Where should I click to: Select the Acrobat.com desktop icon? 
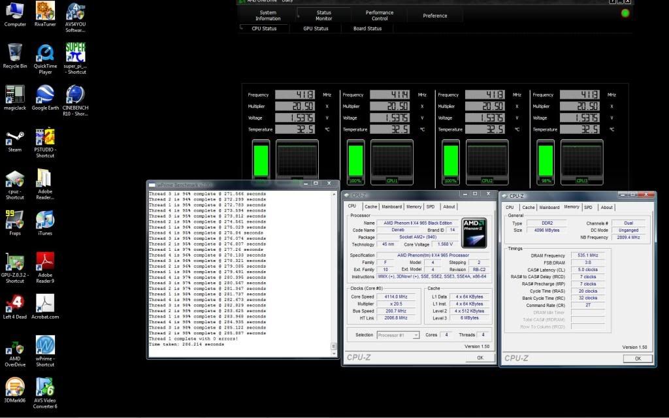(x=45, y=307)
